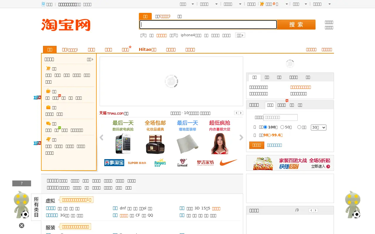The width and height of the screenshot is (375, 234).
Task: Open the 所有类目 vertical side tab
Action: pos(36,207)
